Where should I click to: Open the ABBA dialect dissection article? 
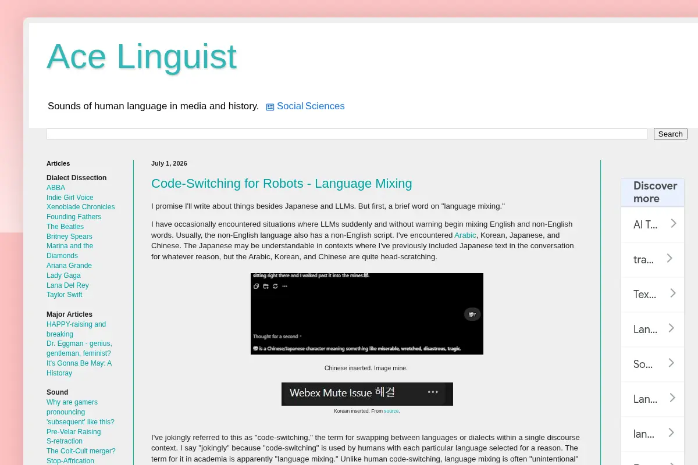pos(56,188)
